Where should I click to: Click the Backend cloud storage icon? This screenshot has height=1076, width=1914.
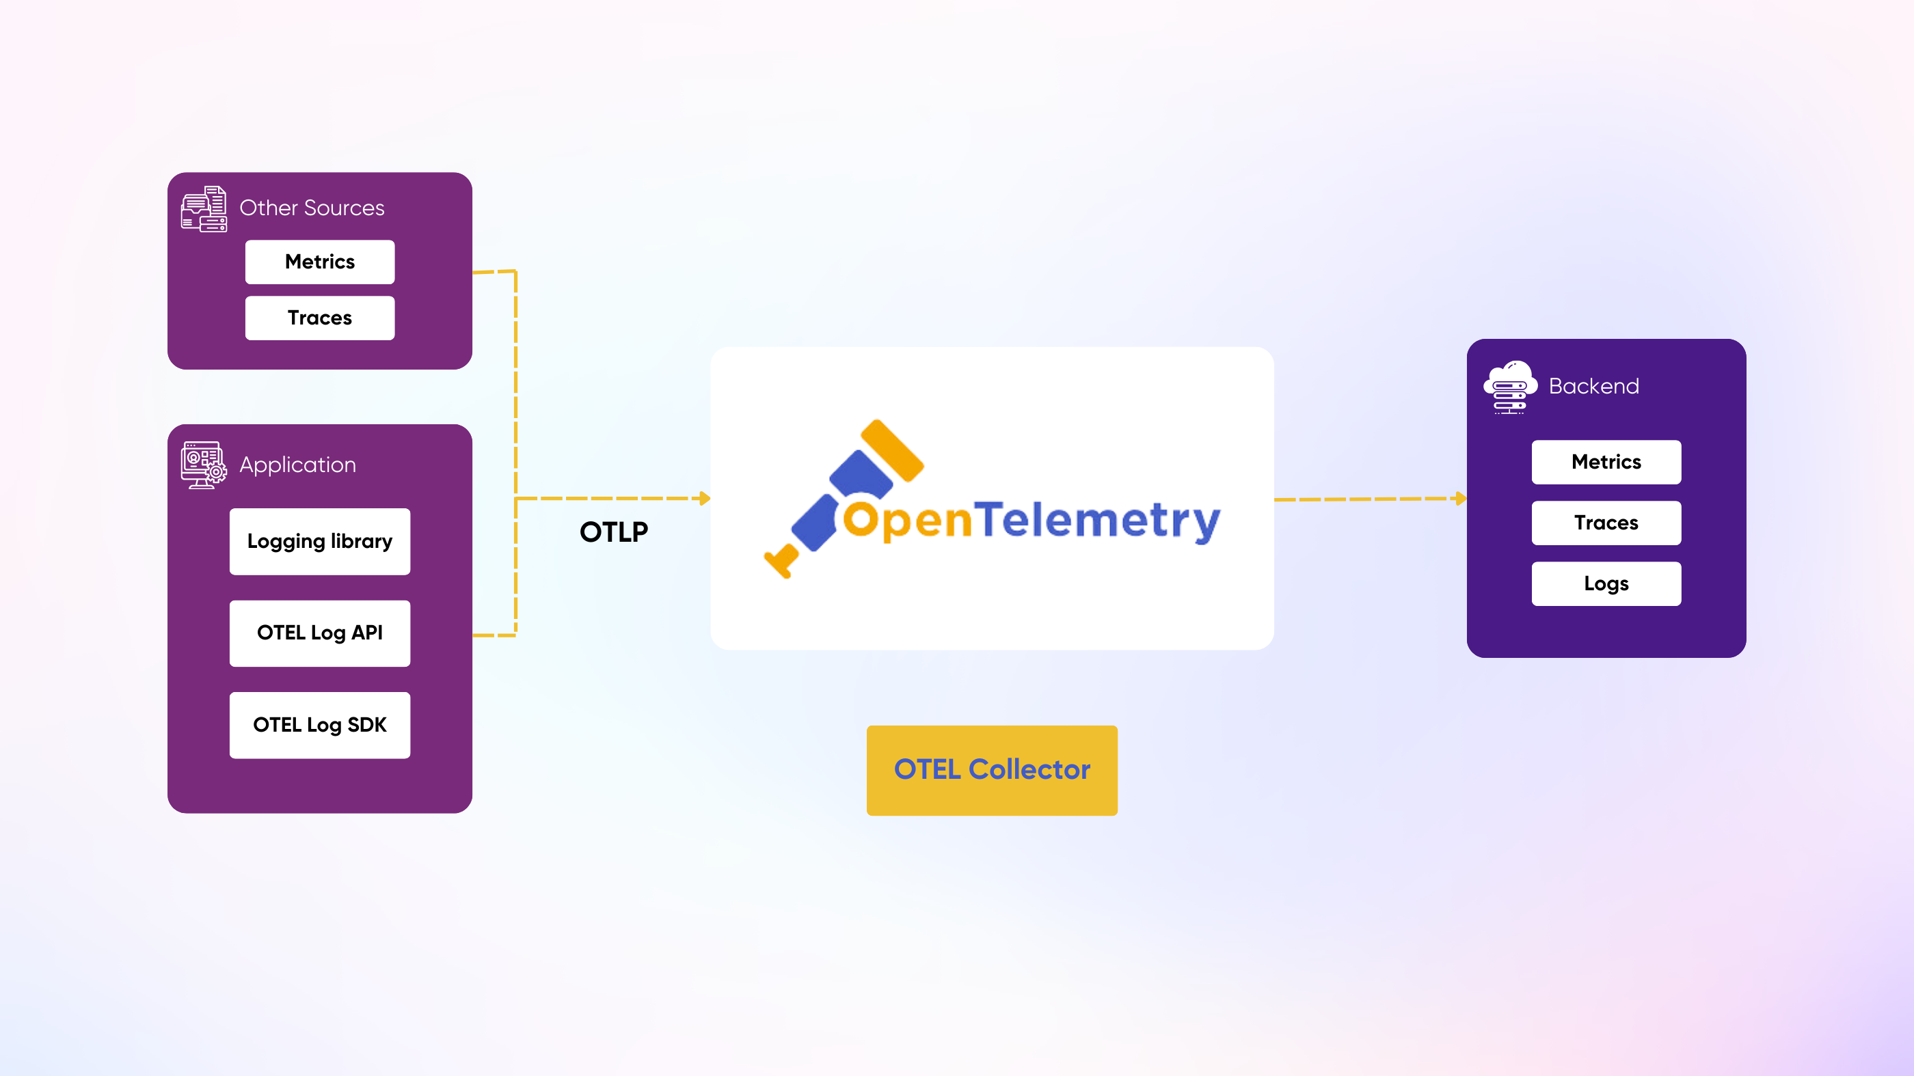click(x=1511, y=386)
